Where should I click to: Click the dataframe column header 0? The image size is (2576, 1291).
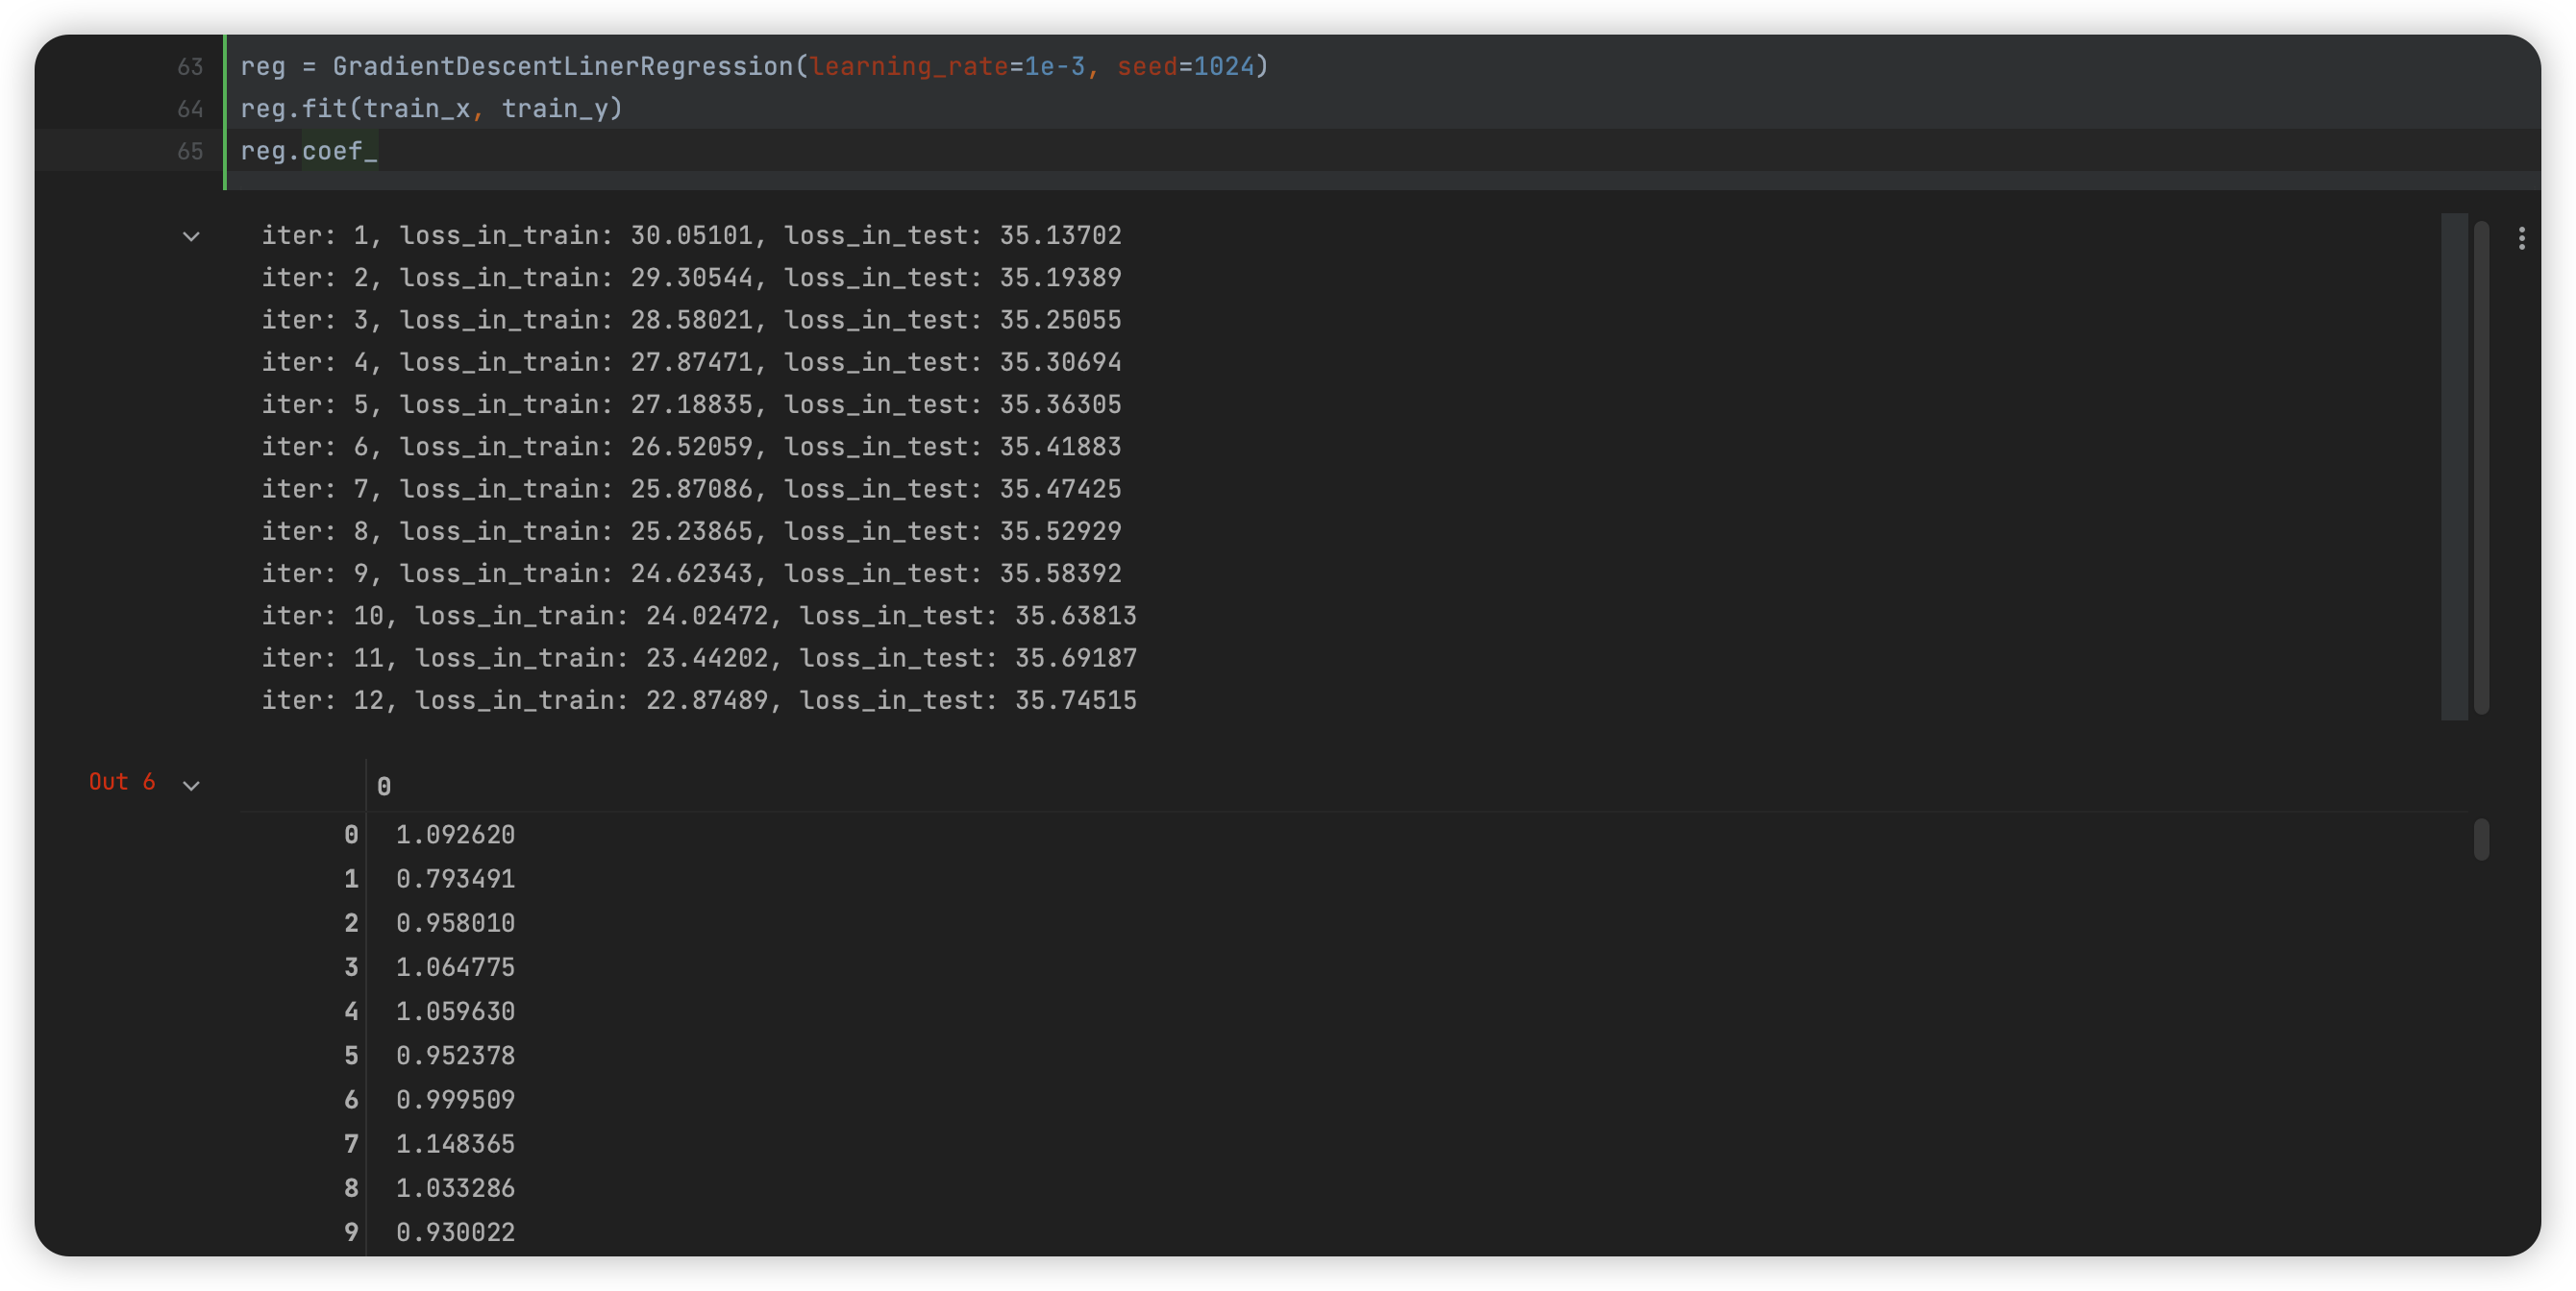384,787
